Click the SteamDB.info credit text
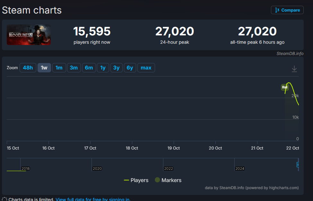The image size is (313, 201). pos(290,54)
